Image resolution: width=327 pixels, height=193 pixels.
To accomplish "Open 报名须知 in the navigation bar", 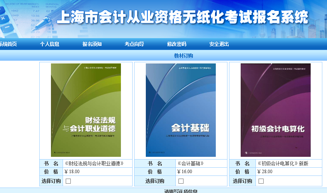I will (92, 44).
